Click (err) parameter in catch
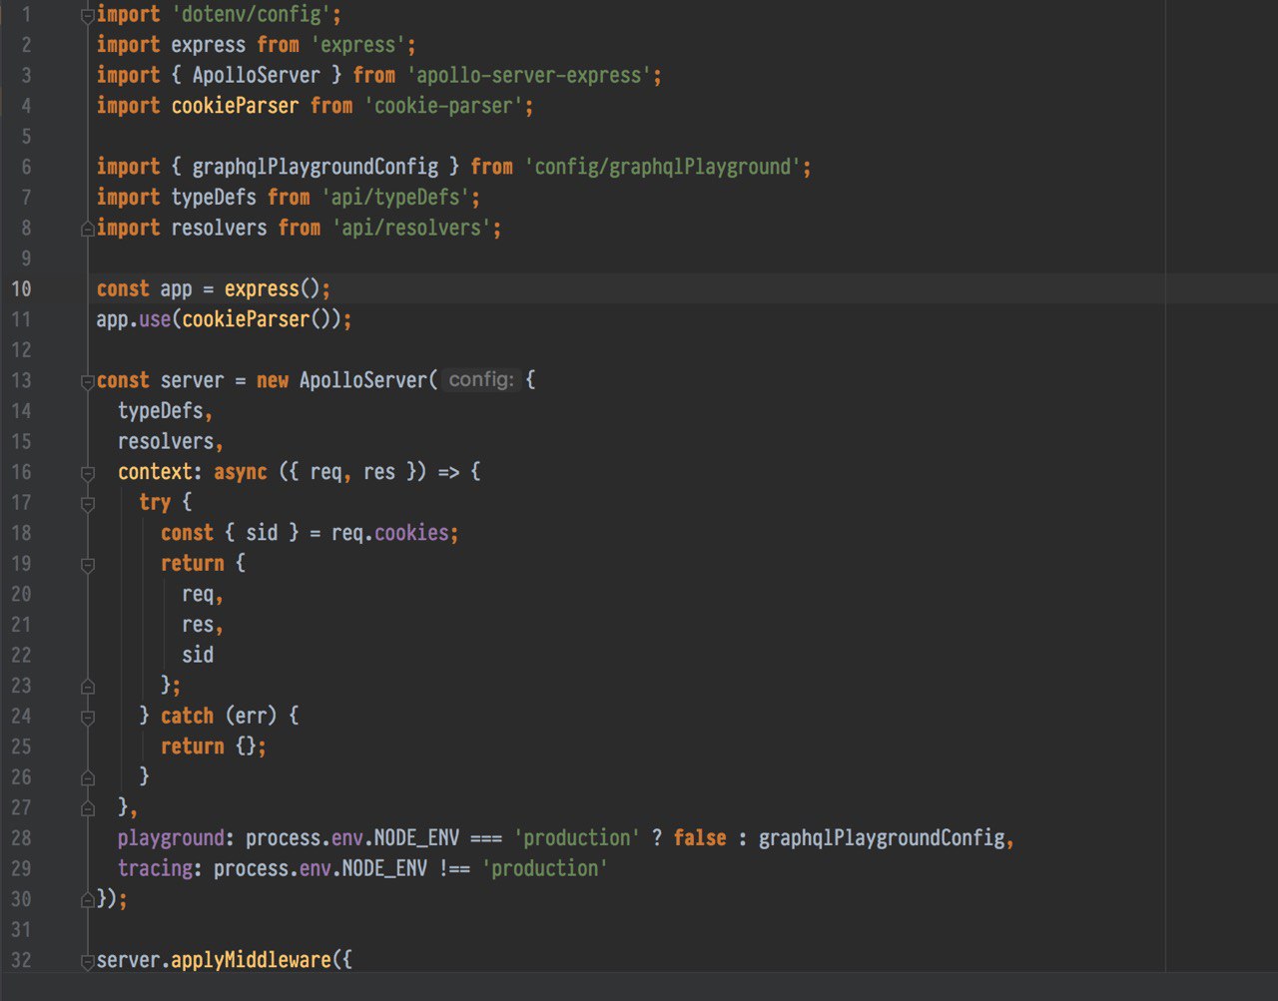This screenshot has width=1278, height=1001. tap(252, 717)
